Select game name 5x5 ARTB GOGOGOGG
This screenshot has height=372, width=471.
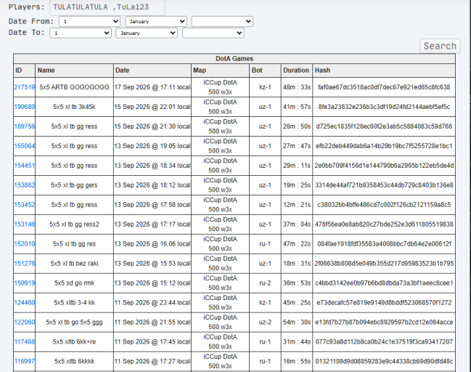(74, 87)
